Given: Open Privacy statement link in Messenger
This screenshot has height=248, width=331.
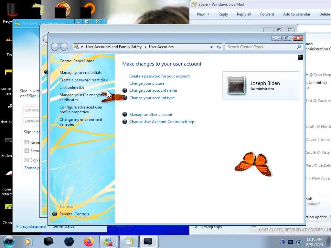Looking at the screenshot, I should (31, 226).
